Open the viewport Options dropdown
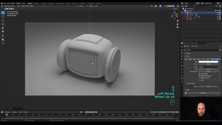The width and height of the screenshot is (222, 125). 176,9
